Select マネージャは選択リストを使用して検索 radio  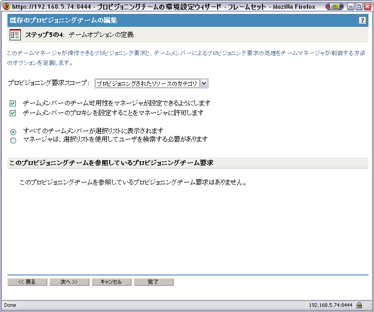coord(13,140)
